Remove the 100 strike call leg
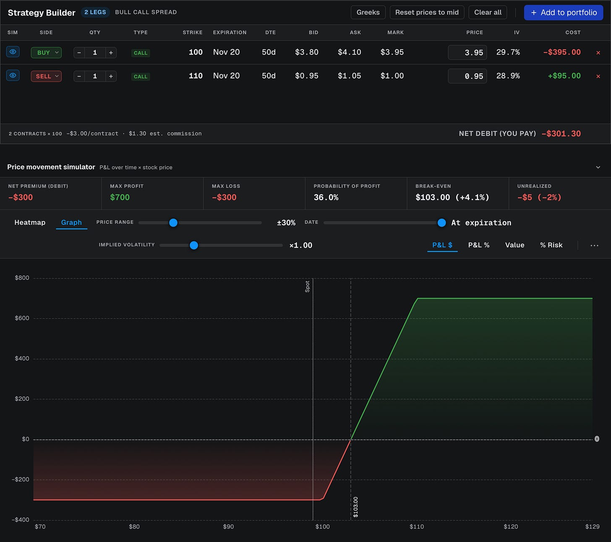This screenshot has height=542, width=611. click(598, 53)
